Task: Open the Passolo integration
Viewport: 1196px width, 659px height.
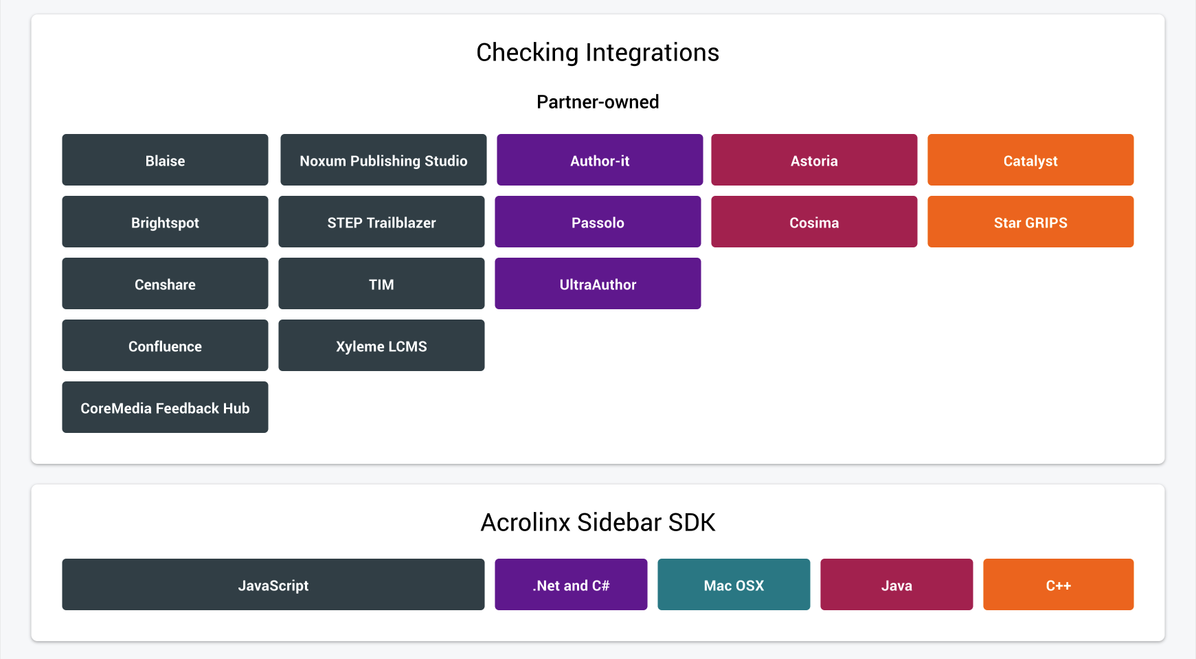Action: tap(598, 221)
